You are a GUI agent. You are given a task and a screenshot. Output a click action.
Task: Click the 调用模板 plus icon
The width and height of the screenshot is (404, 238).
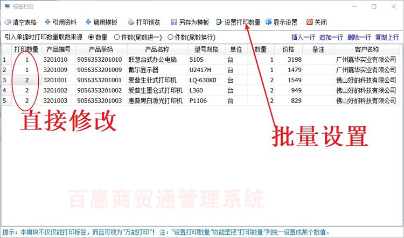pos(88,22)
